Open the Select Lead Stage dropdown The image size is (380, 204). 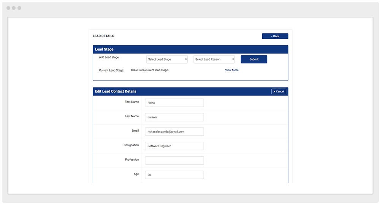[x=167, y=59]
